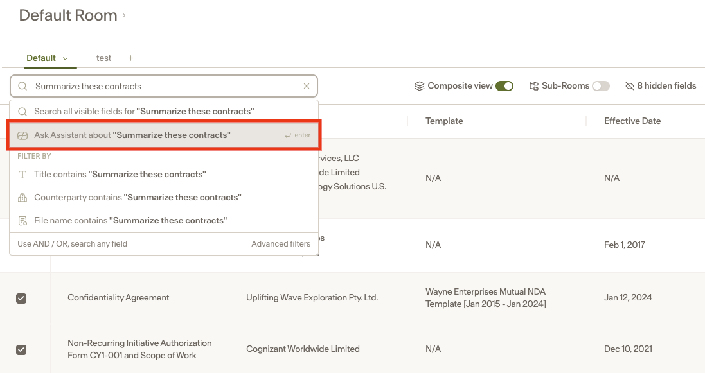The image size is (705, 373).
Task: Click the Composite view label
Action: [x=460, y=86]
